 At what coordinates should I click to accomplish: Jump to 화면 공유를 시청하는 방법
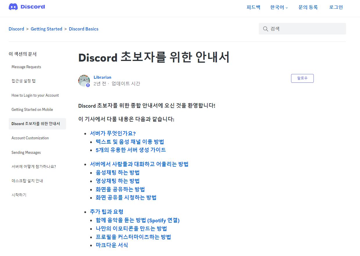click(x=126, y=198)
